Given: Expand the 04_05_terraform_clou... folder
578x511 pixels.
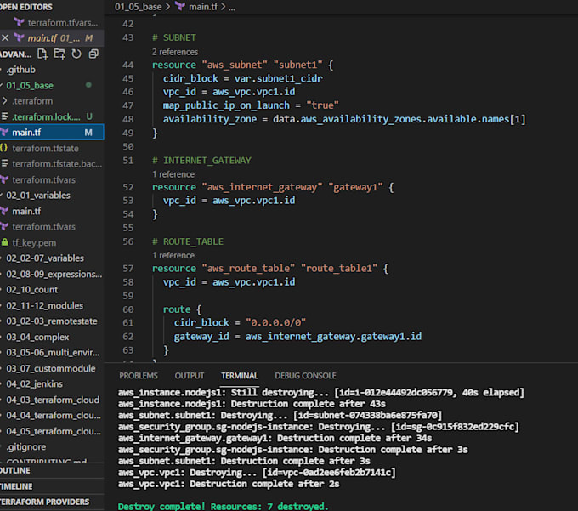Looking at the screenshot, I should [54, 431].
